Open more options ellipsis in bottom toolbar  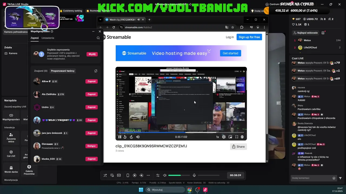[x=148, y=175]
